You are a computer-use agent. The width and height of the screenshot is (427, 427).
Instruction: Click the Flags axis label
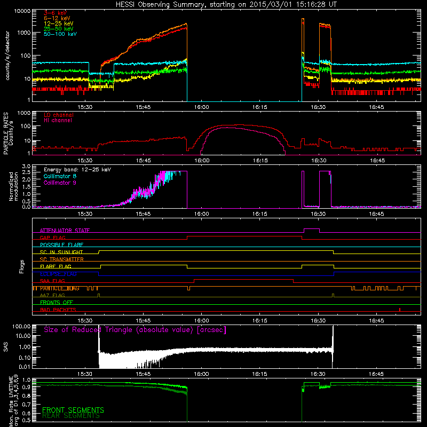[22, 267]
